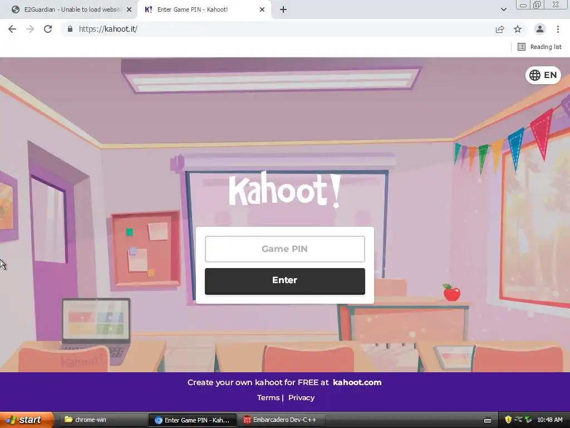Open the Windows start menu
This screenshot has width=570, height=428.
tap(26, 420)
